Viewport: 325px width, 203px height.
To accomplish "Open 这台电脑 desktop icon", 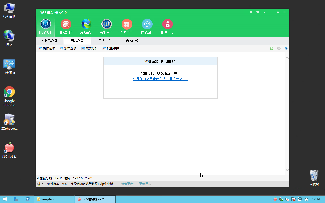I will 9,11.
